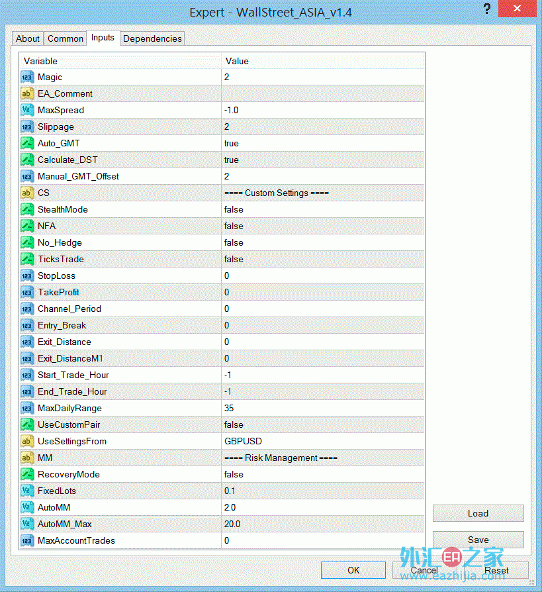
Task: Click the Variable column header
Action: click(120, 61)
